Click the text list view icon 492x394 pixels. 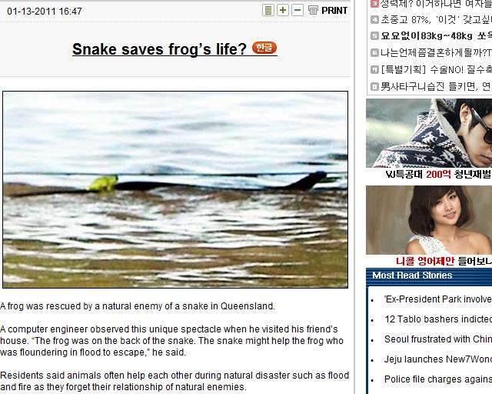pos(268,10)
